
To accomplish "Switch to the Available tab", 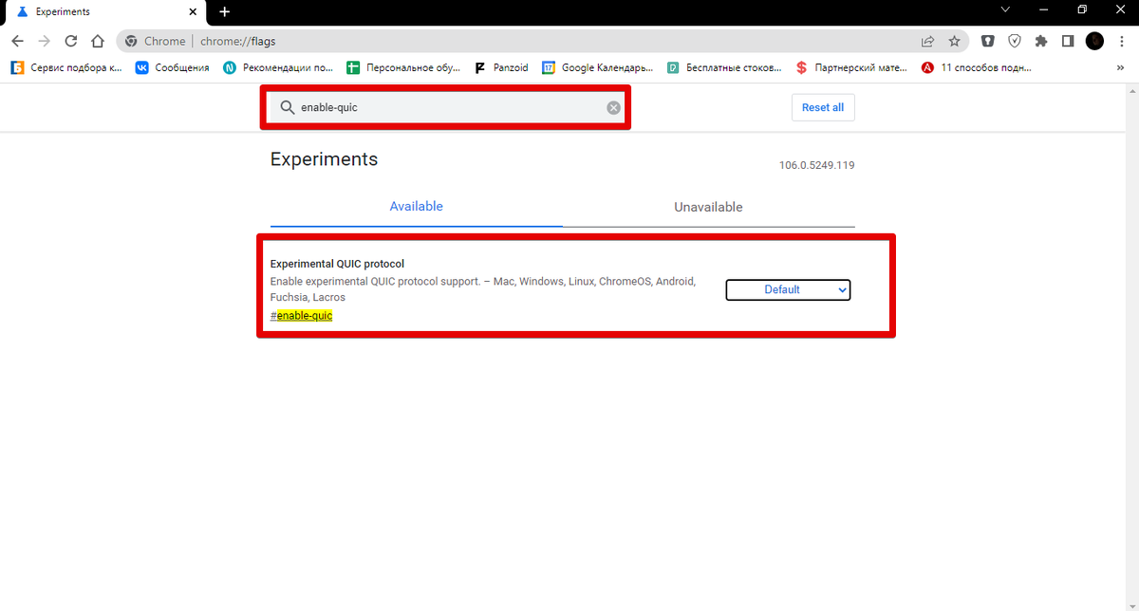I will click(416, 207).
